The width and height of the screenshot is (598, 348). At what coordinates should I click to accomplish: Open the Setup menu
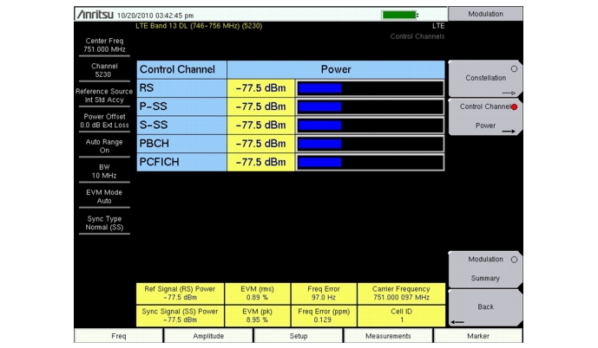pyautogui.click(x=299, y=336)
